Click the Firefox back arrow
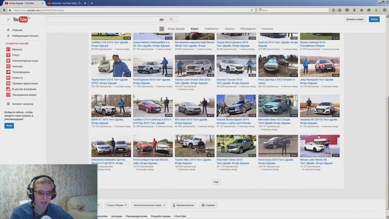This screenshot has height=219, width=389. coord(4,10)
